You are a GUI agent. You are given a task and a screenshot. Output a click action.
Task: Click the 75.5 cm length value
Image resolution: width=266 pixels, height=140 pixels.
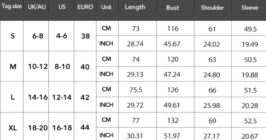(136, 90)
